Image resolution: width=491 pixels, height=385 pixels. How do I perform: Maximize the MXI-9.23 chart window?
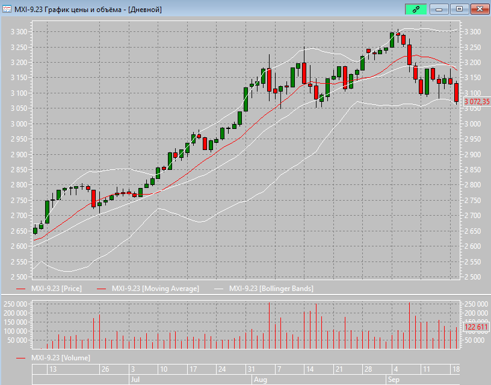[459, 9]
